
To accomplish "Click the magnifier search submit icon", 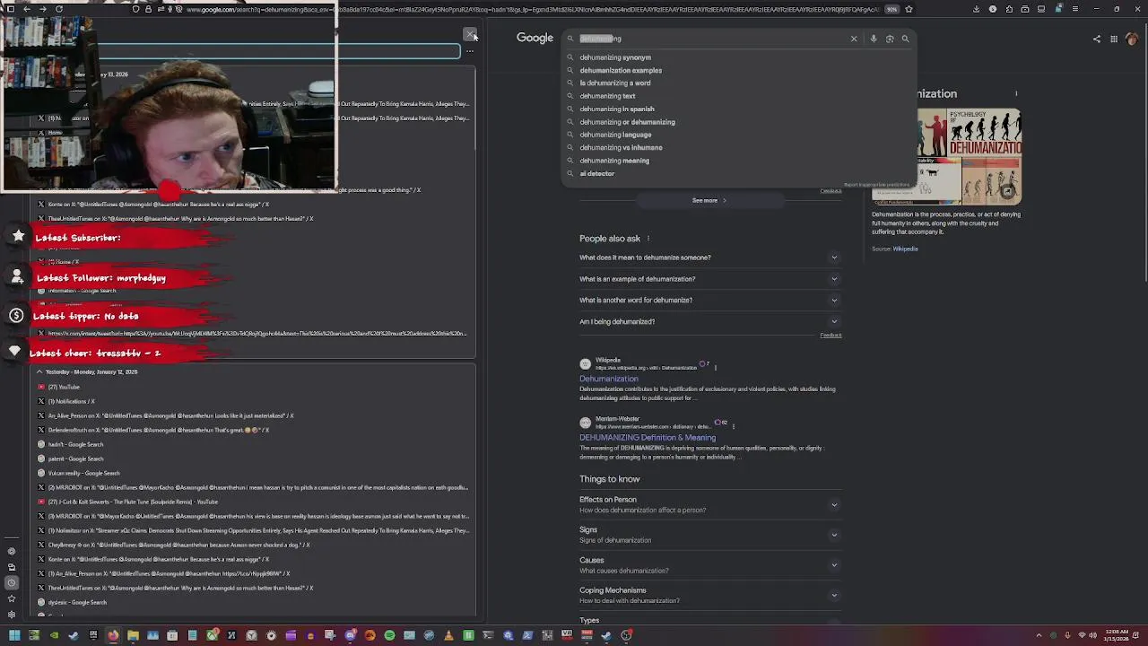I will coord(905,39).
